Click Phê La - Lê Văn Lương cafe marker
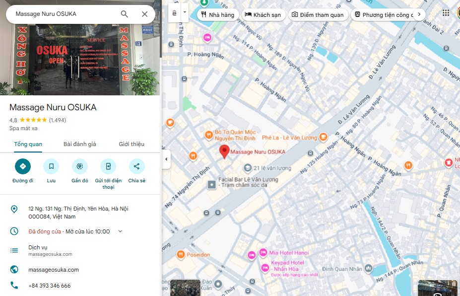This screenshot has height=296, width=460. click(x=323, y=137)
